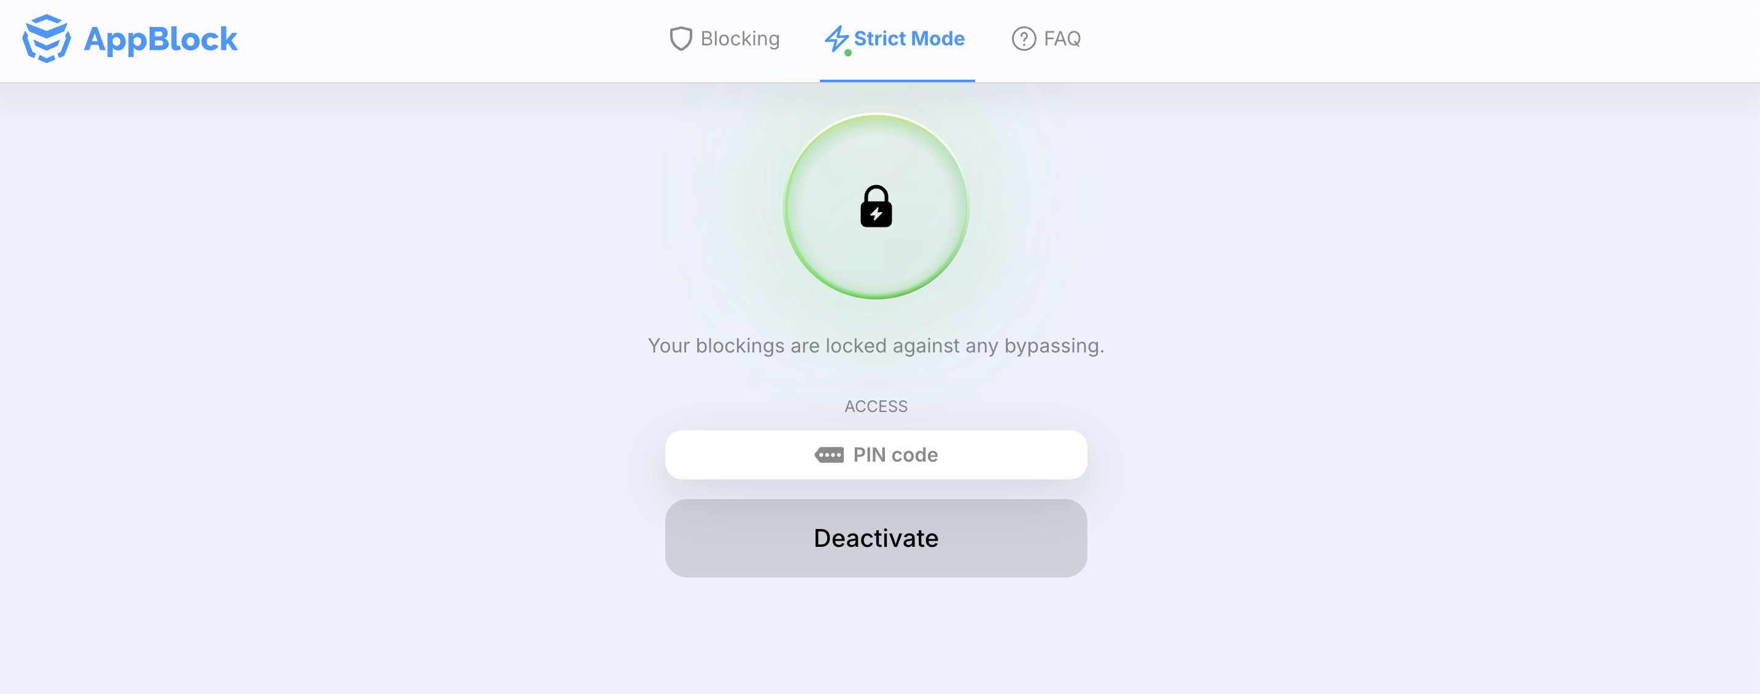Image resolution: width=1760 pixels, height=694 pixels.
Task: Click the small bolt inside the padlock
Action: (876, 215)
